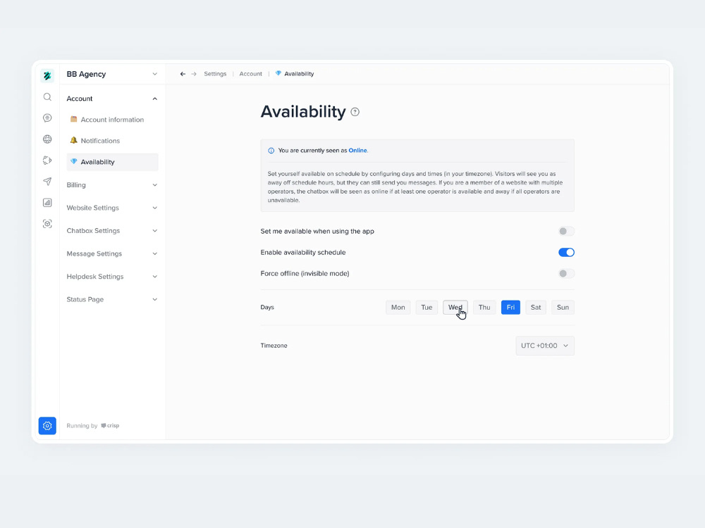Open the UTC +01:00 timezone dropdown
Viewport: 705px width, 528px height.
[x=545, y=346]
